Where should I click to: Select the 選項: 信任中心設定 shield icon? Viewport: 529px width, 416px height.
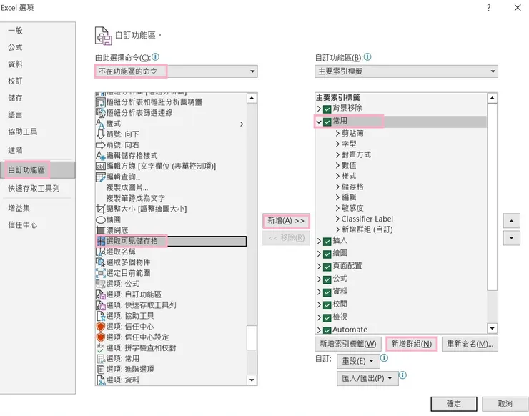(101, 337)
